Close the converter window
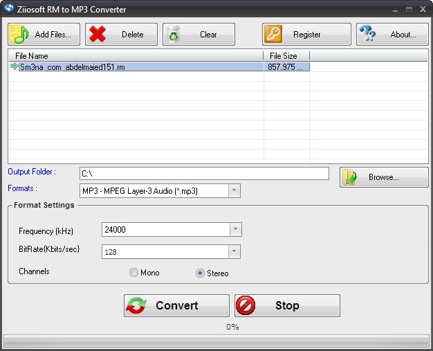The width and height of the screenshot is (433, 351). point(423,9)
